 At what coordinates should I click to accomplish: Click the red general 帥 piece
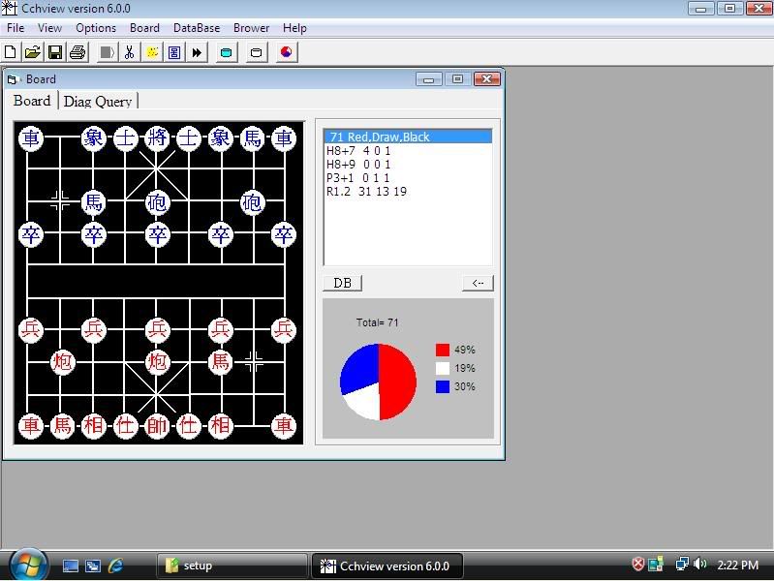(157, 425)
